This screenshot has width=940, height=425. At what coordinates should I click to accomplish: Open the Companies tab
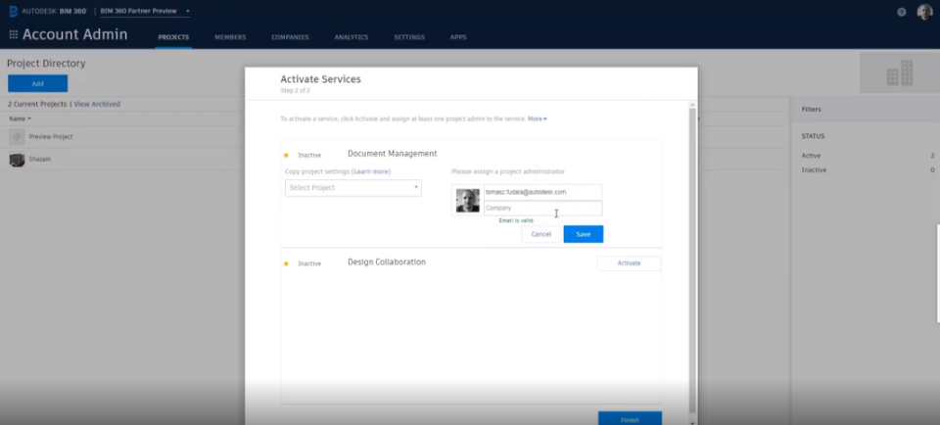290,37
